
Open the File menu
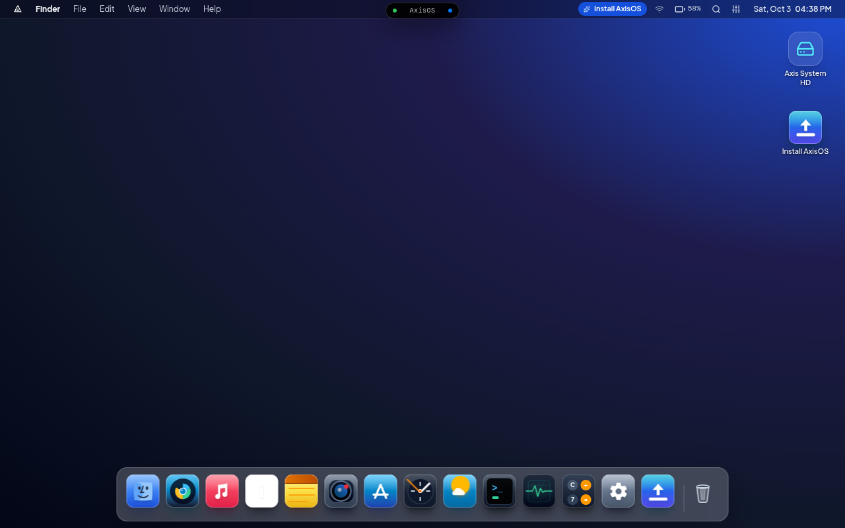(80, 9)
